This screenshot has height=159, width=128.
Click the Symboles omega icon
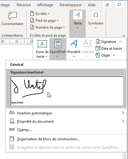pyautogui.click(x=96, y=15)
